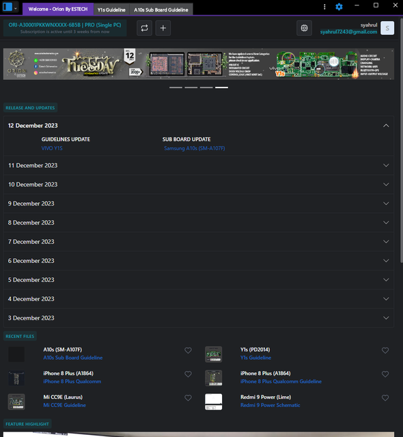Click the syahrul7243@gmail.com email link
This screenshot has height=437, width=403.
tap(348, 32)
